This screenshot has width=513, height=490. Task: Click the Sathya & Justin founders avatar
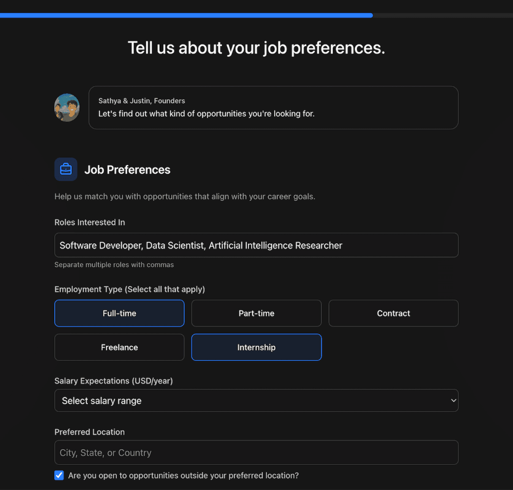coord(66,107)
